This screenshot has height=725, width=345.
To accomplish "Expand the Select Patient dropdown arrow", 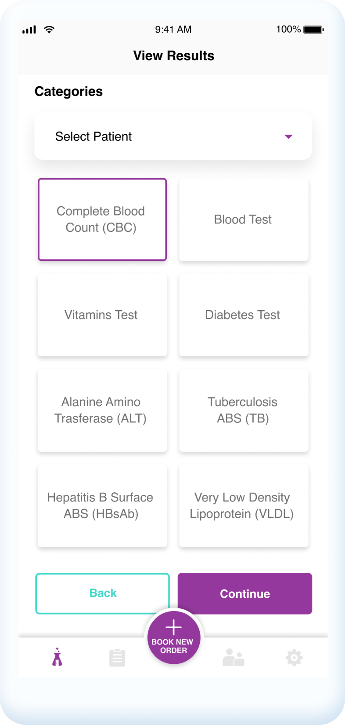I will pos(288,137).
